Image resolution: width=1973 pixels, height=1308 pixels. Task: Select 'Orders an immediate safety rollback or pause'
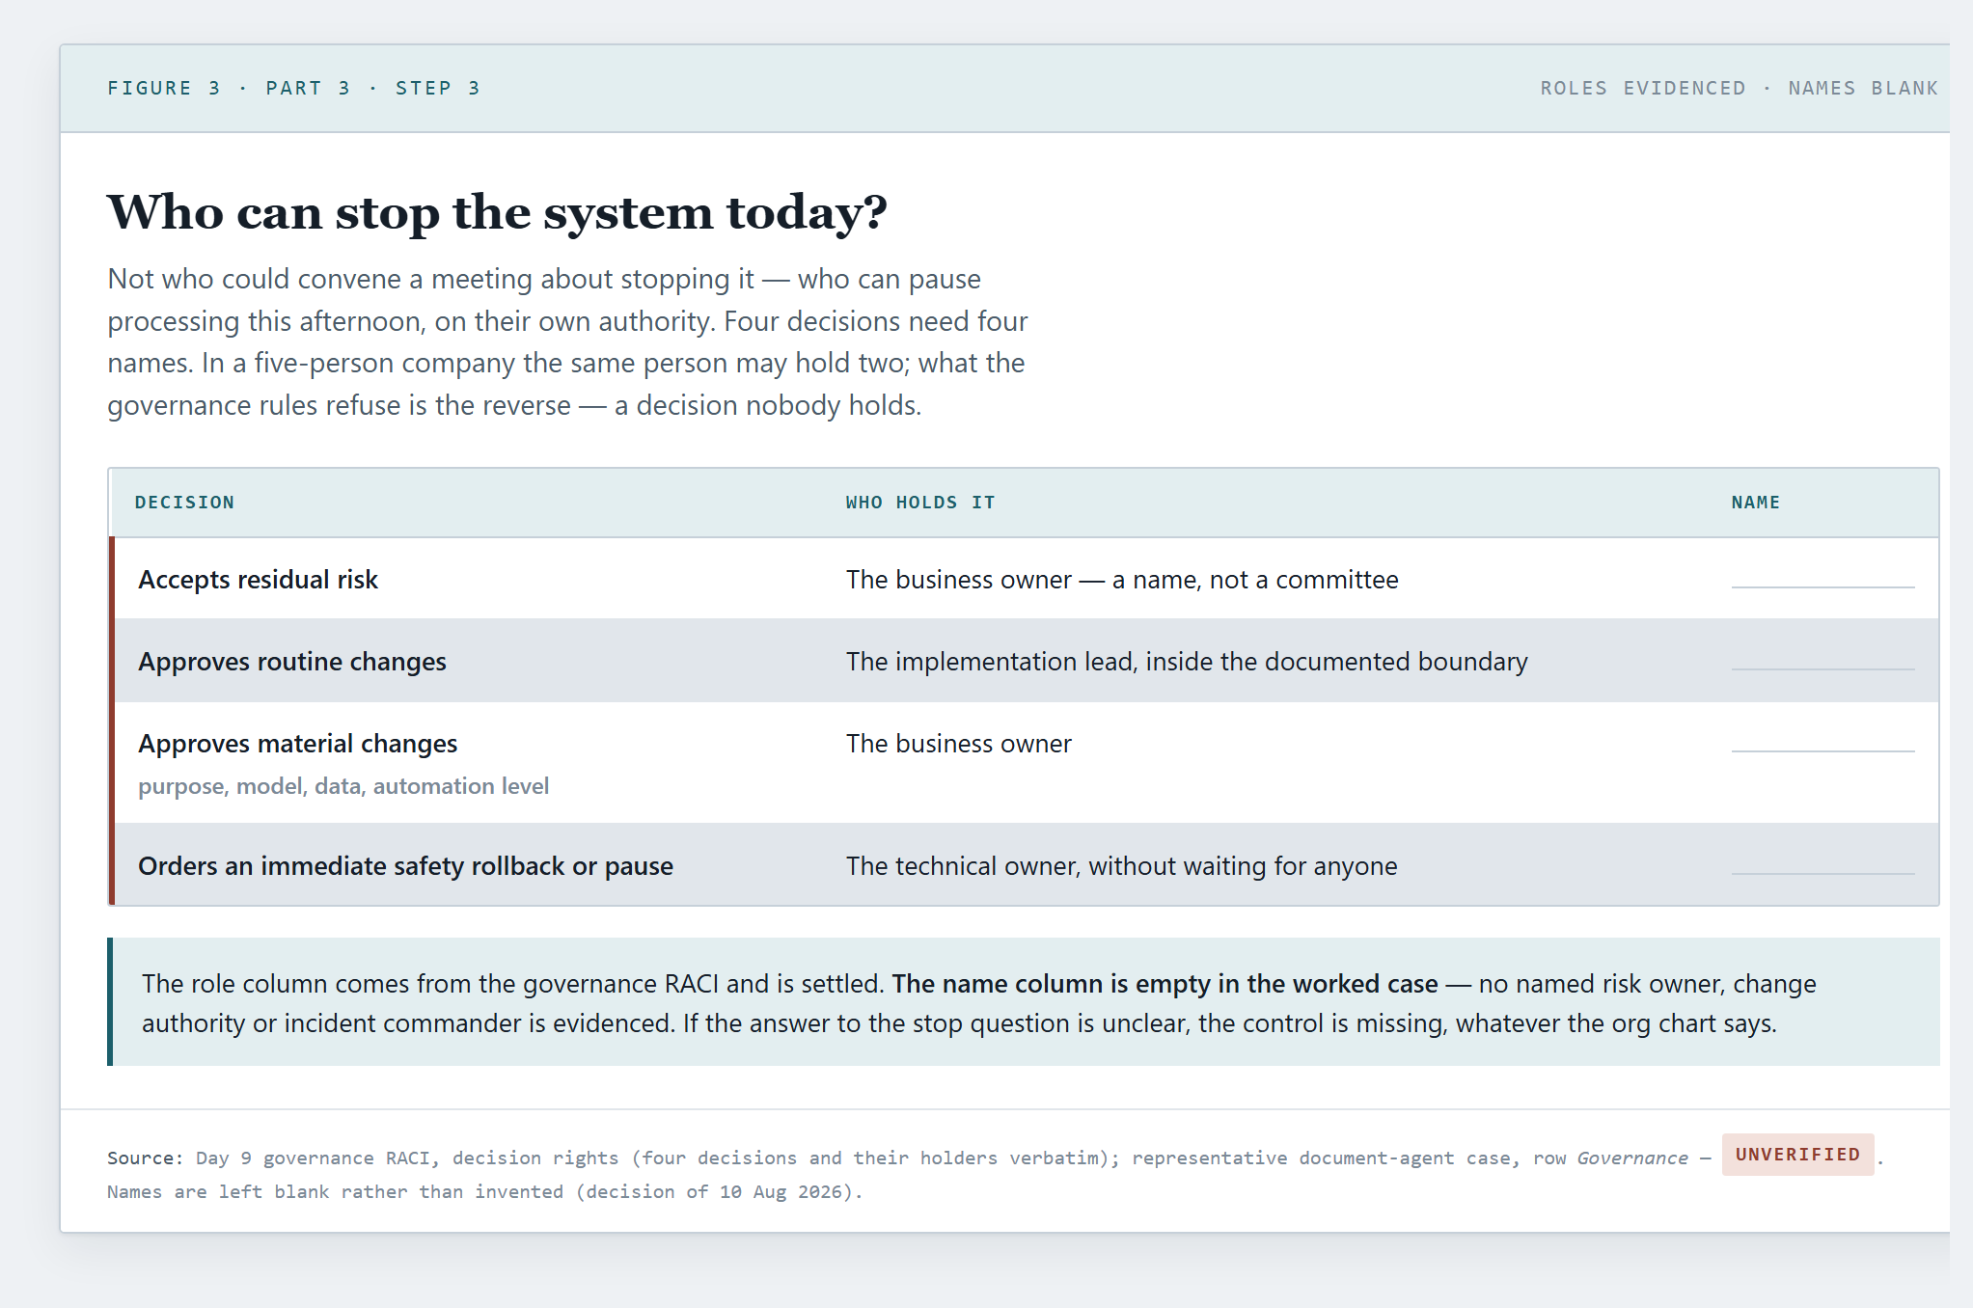405,865
